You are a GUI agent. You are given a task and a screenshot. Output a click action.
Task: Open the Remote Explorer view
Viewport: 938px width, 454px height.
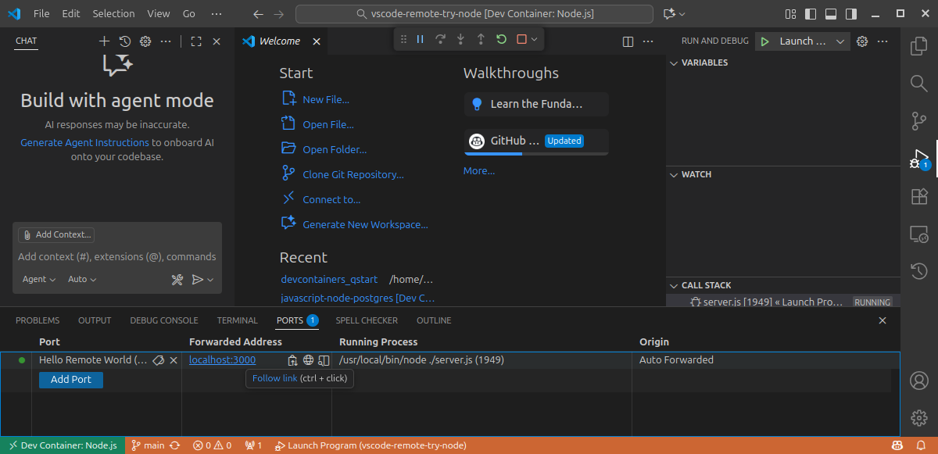pyautogui.click(x=919, y=234)
